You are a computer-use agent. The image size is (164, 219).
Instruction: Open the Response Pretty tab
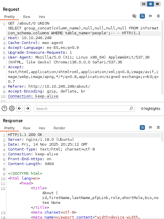click(x=9, y=128)
